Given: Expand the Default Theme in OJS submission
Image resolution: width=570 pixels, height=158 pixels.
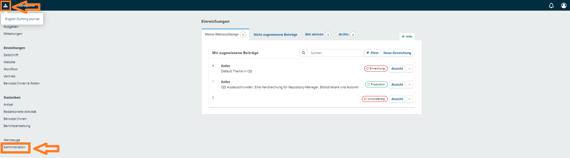Looking at the screenshot, I should coord(409,69).
